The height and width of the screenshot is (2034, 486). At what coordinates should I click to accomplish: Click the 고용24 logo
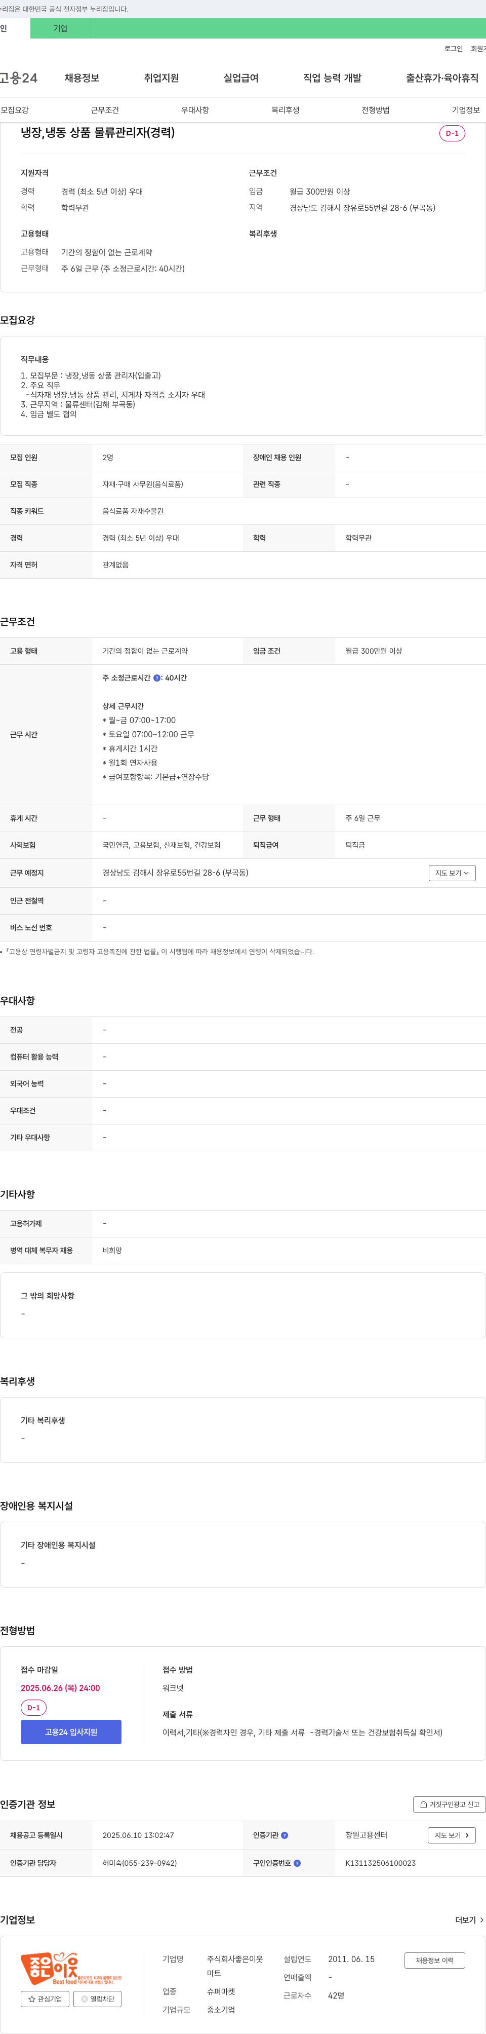pos(18,78)
